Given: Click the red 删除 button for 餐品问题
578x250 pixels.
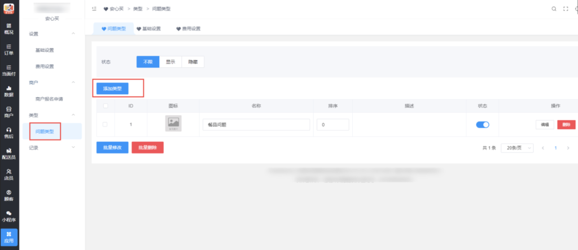Looking at the screenshot, I should 566,125.
